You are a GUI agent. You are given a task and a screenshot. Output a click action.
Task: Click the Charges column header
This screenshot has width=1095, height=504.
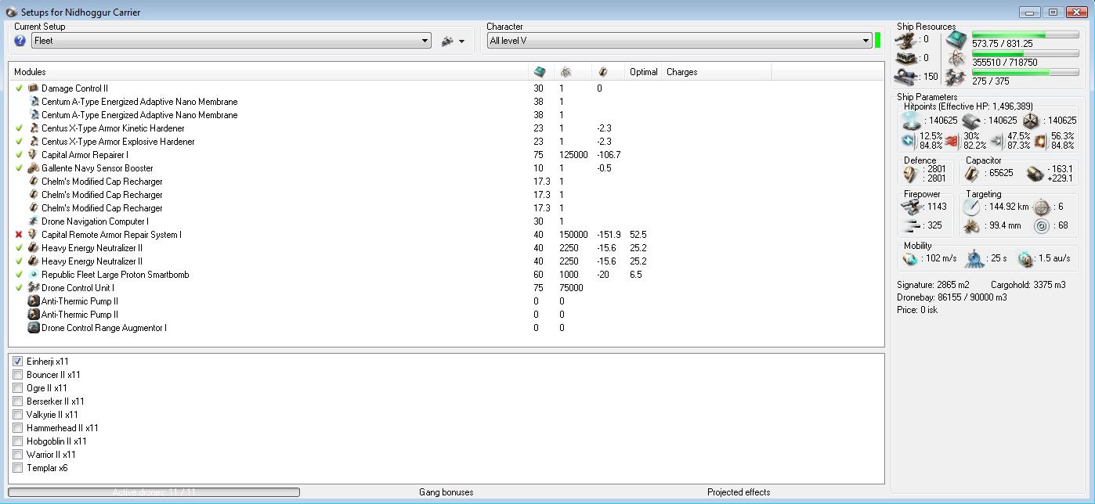tap(717, 72)
